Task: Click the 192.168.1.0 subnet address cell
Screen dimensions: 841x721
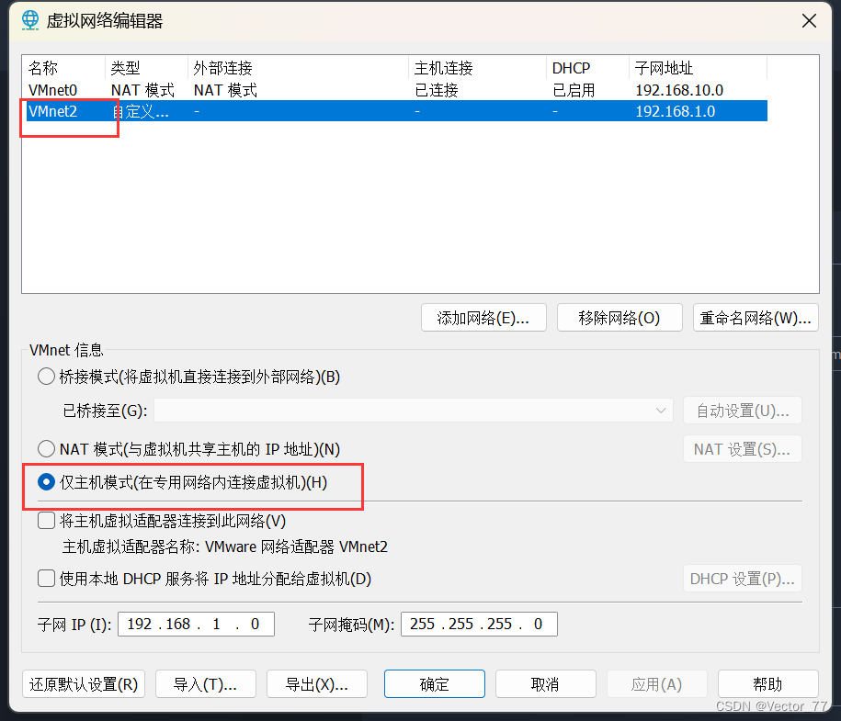Action: click(676, 111)
